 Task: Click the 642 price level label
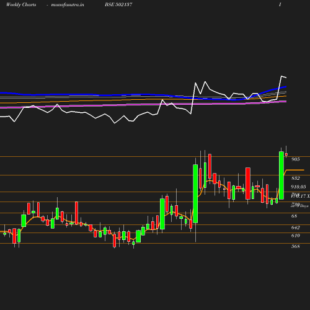295,228
